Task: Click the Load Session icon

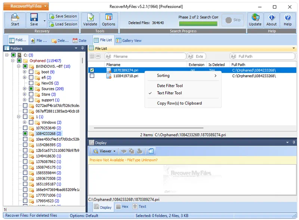Action: [52, 24]
